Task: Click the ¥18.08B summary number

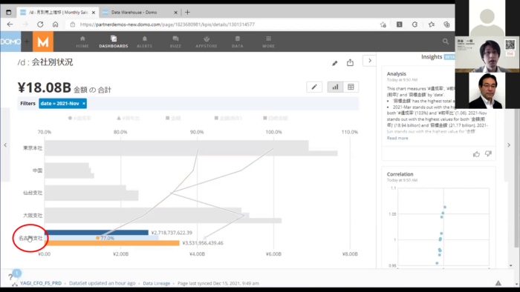Action: coord(44,87)
